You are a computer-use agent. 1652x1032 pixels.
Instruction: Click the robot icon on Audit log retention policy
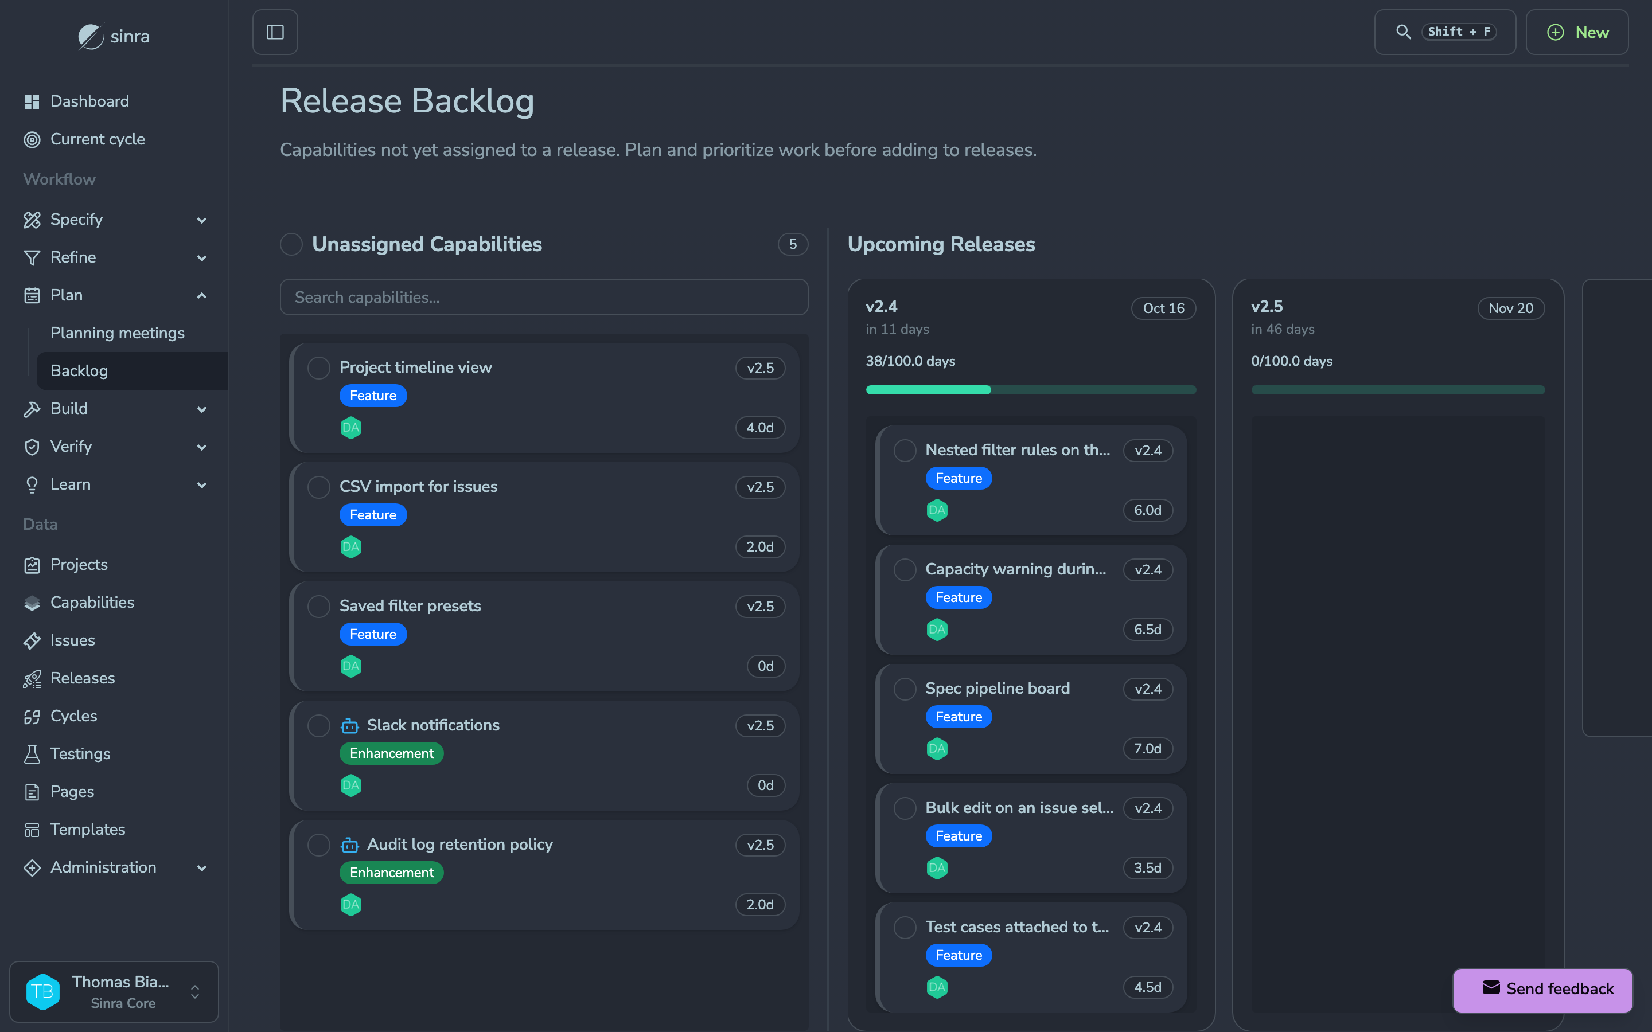click(x=349, y=845)
